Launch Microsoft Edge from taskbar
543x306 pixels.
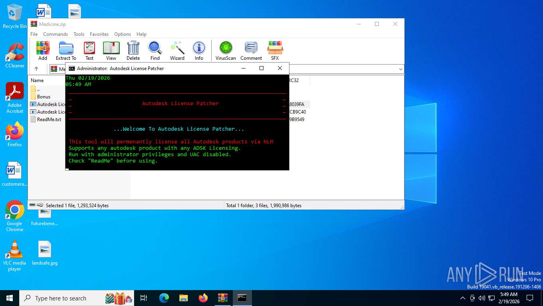[164, 298]
